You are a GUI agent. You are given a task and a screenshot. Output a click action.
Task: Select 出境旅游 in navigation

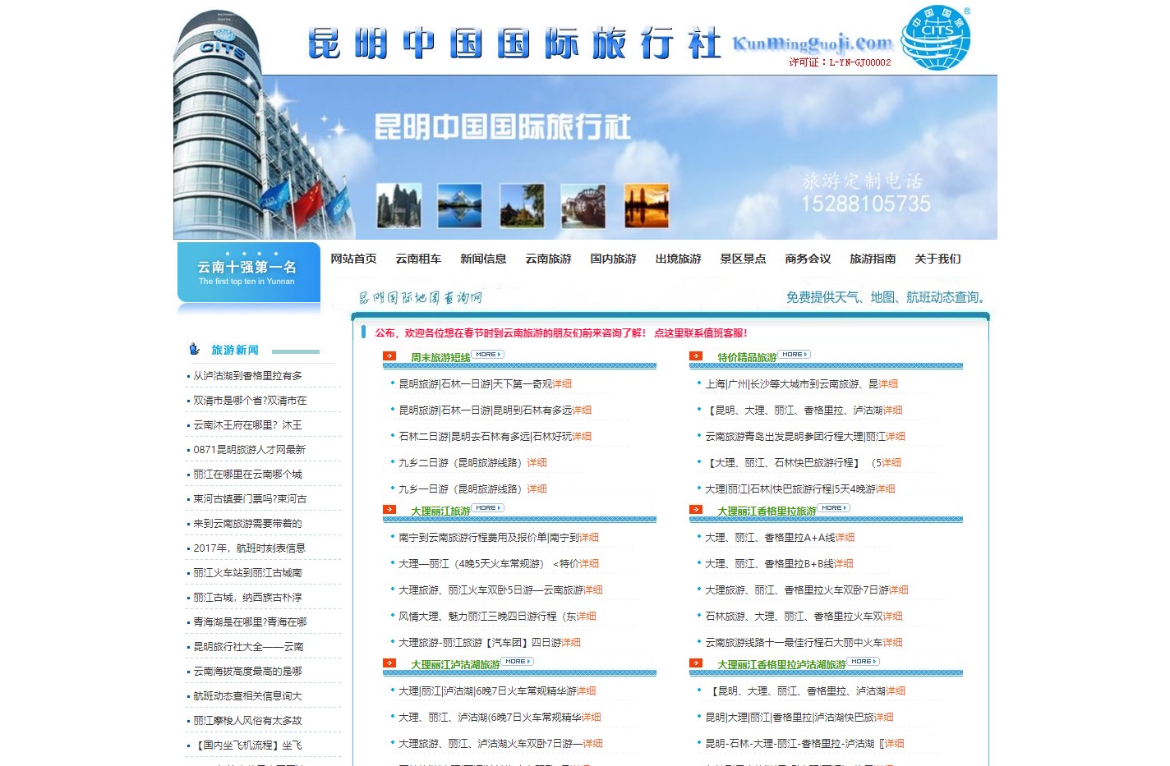click(x=678, y=259)
